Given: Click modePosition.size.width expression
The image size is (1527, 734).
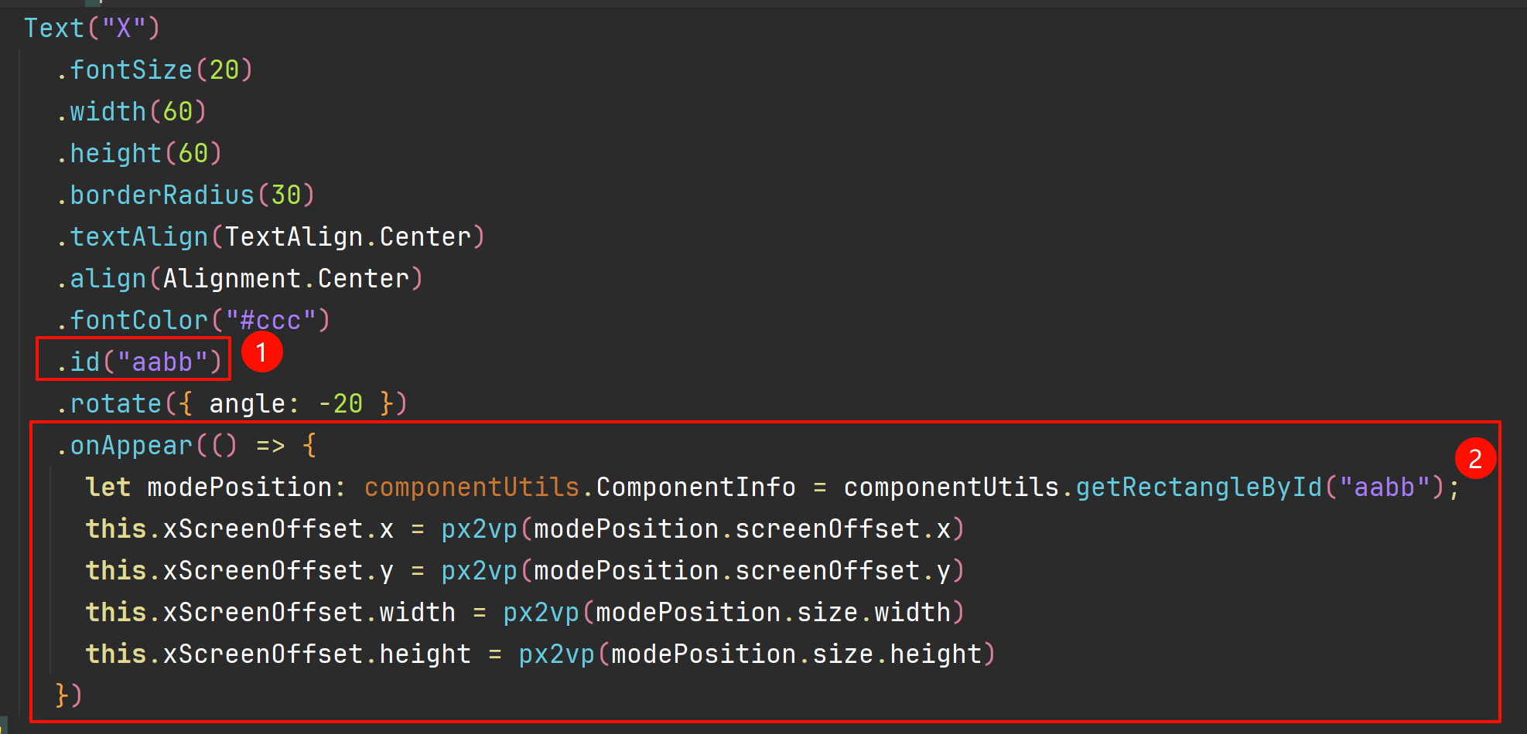Looking at the screenshot, I should (x=773, y=613).
